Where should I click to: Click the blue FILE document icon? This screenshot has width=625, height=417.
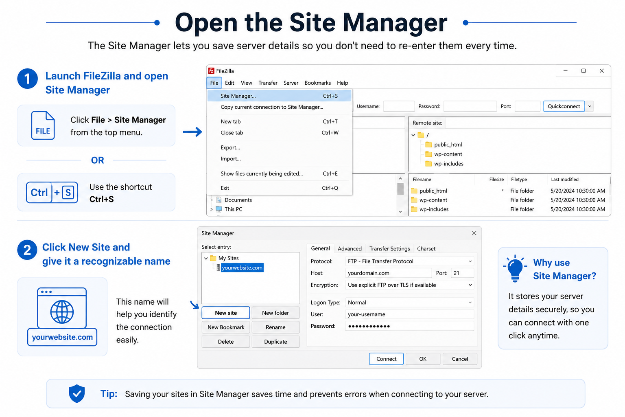click(43, 125)
